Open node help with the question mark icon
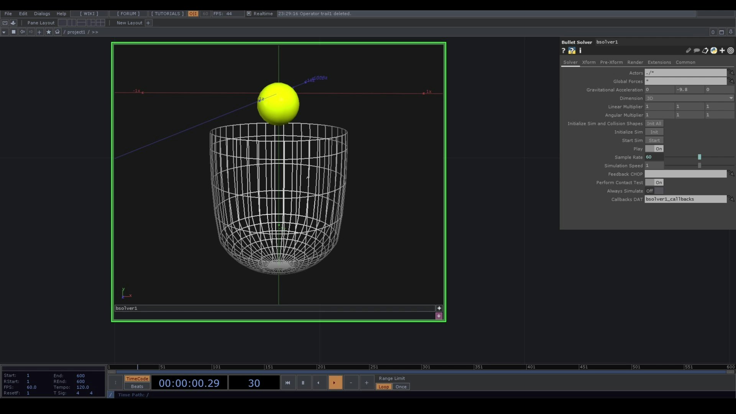Image resolution: width=736 pixels, height=414 pixels. coord(563,51)
